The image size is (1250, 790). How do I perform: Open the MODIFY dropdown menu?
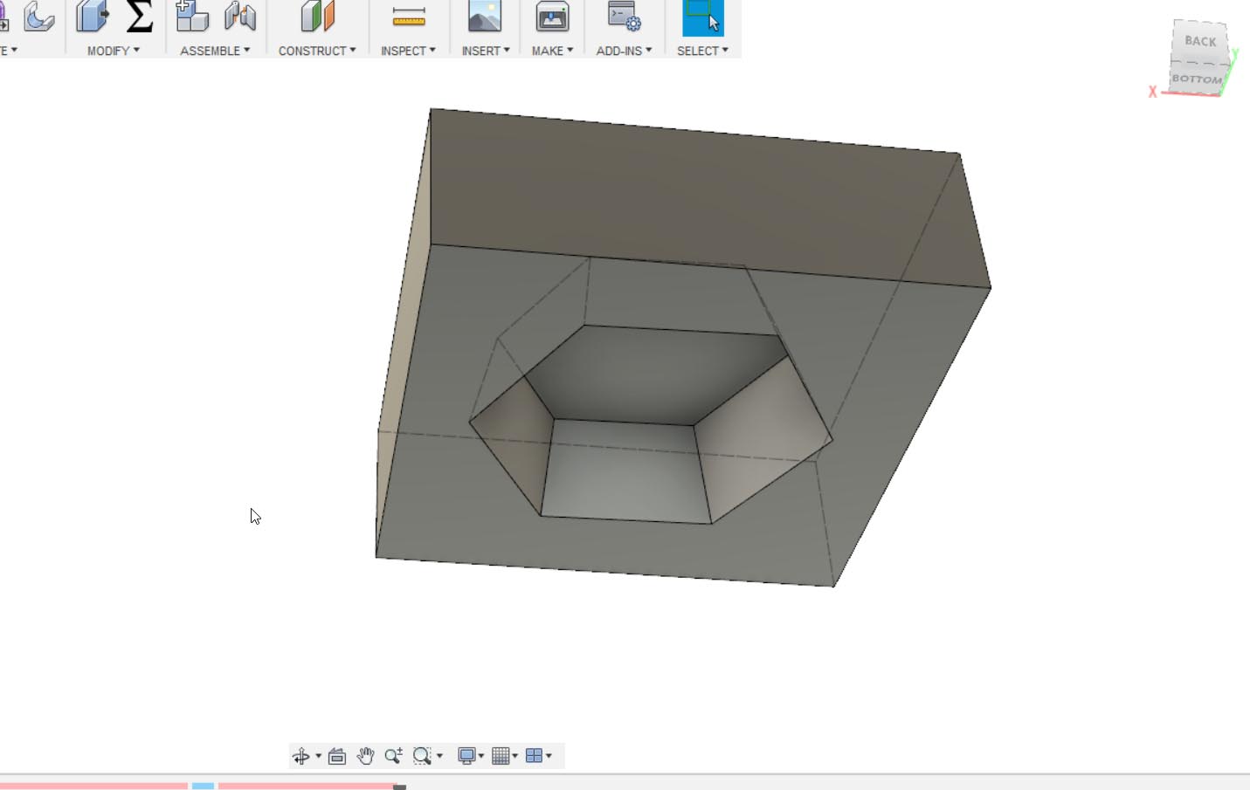[114, 51]
